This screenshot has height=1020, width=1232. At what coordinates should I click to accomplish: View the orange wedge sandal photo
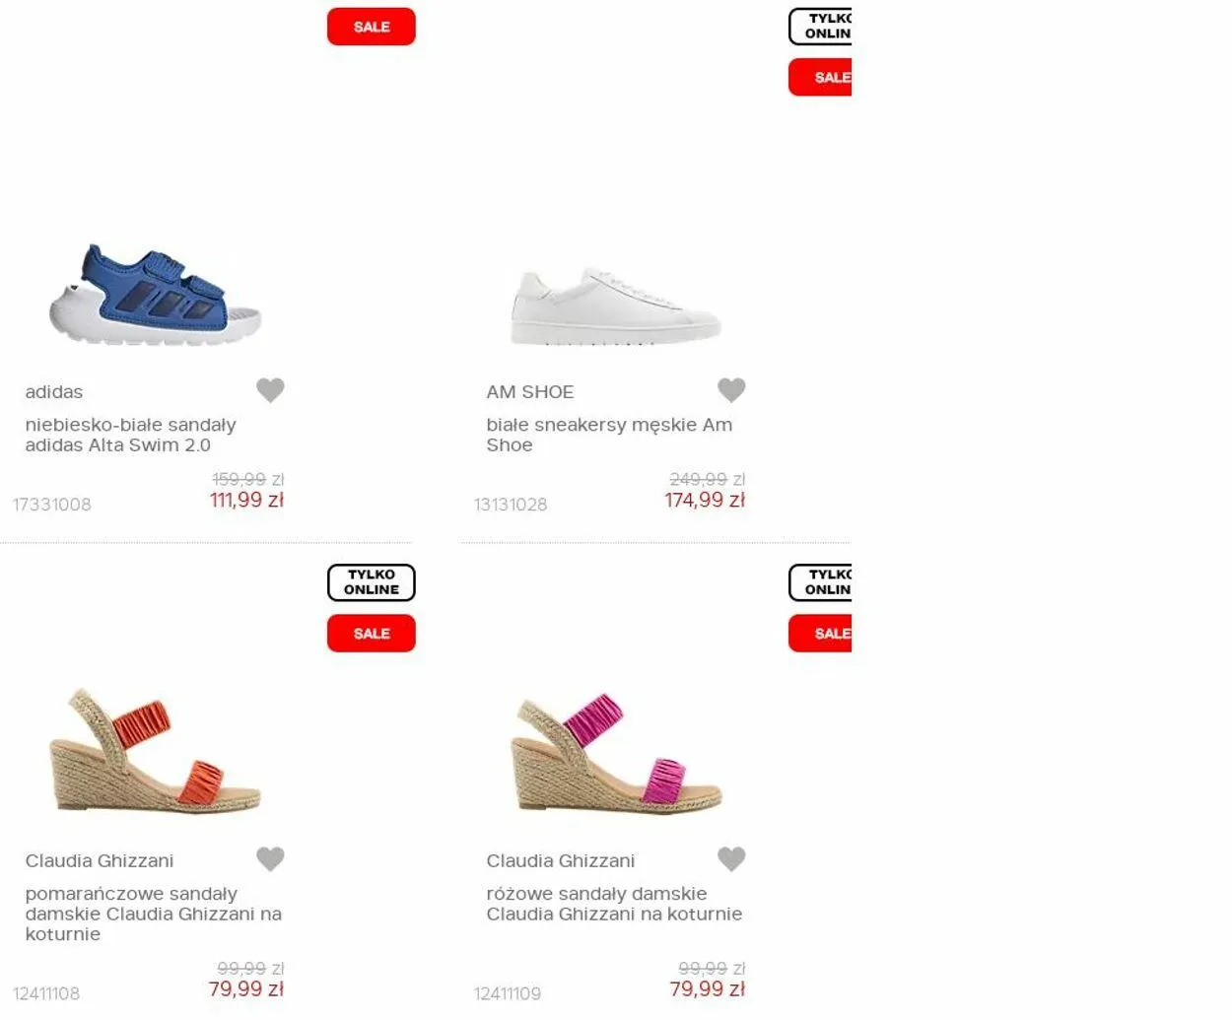pyautogui.click(x=155, y=751)
